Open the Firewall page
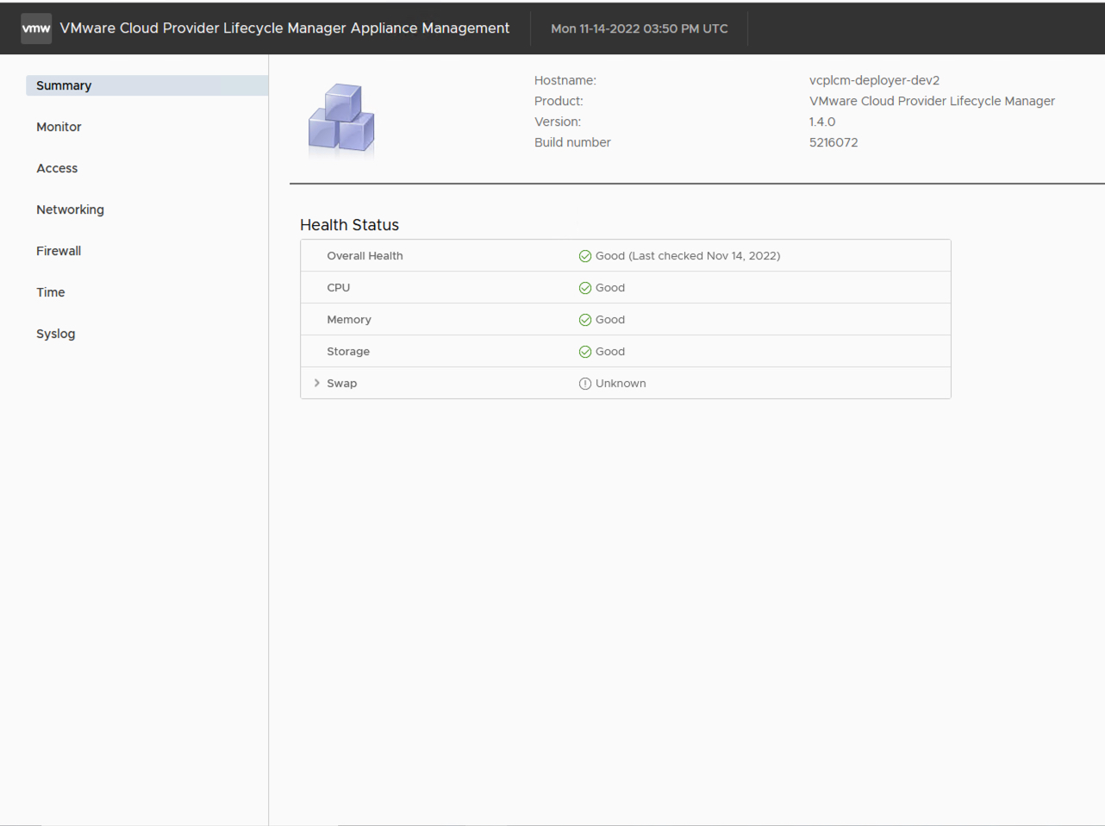The image size is (1105, 826). [59, 251]
